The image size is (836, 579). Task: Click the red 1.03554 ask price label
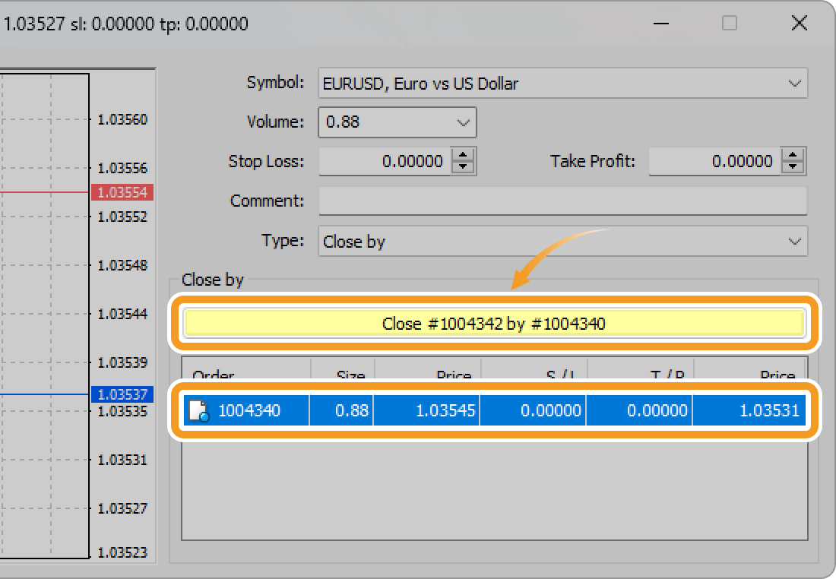[122, 192]
